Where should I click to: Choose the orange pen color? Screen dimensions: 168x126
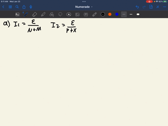pyautogui.click(x=110, y=14)
